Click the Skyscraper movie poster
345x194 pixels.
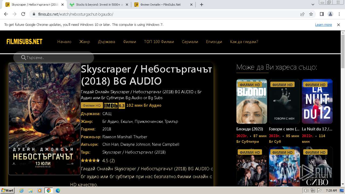(44, 119)
